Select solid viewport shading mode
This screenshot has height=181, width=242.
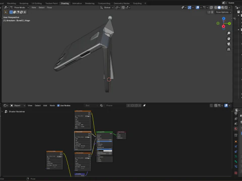click(219, 8)
